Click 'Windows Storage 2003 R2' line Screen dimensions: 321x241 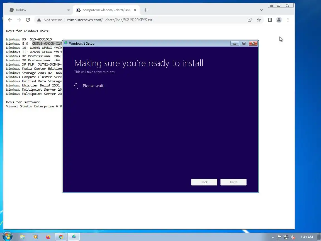tap(34, 73)
